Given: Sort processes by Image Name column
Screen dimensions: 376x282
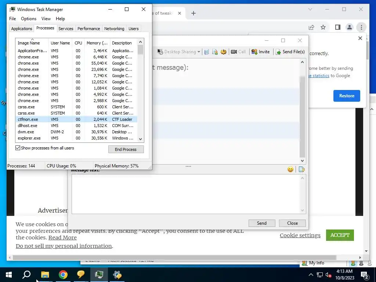Looking at the screenshot, I should (32, 43).
